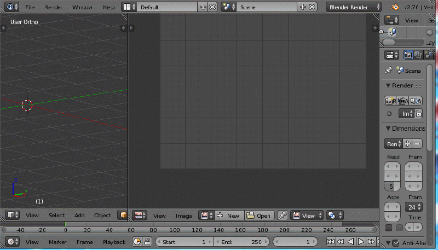Open the 3D View editor type icon
438x250 pixels.
(x=12, y=215)
